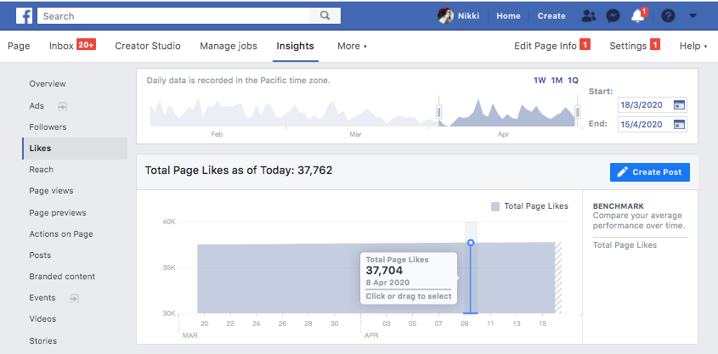
Task: Click the Facebook search input field
Action: (178, 15)
